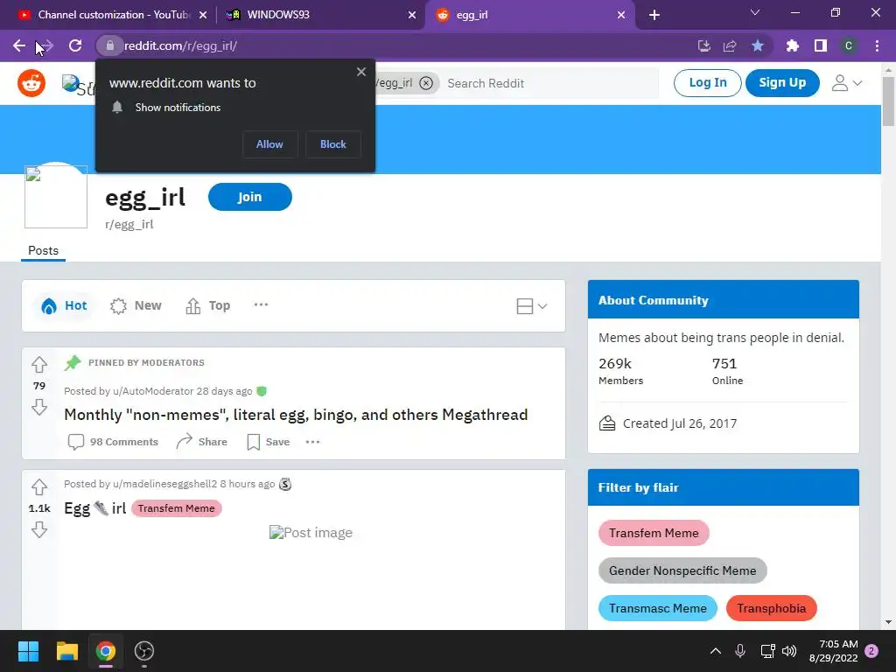Open site info lock icon
This screenshot has width=896, height=672.
(x=109, y=45)
